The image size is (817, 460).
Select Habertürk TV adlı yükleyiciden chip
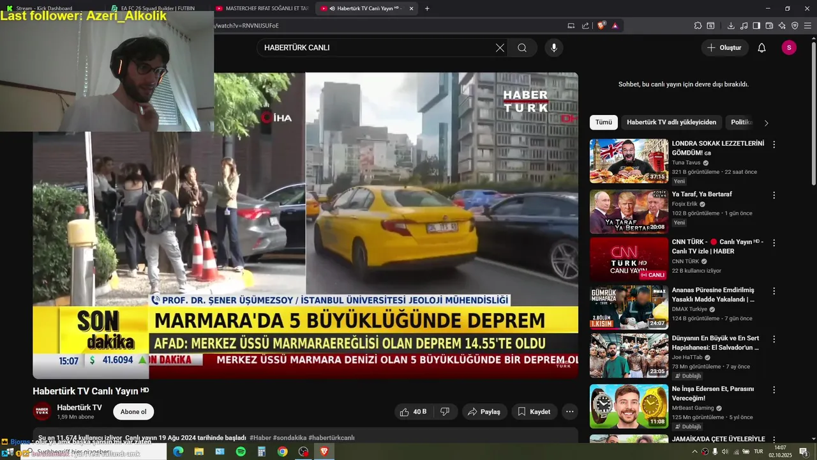[671, 122]
